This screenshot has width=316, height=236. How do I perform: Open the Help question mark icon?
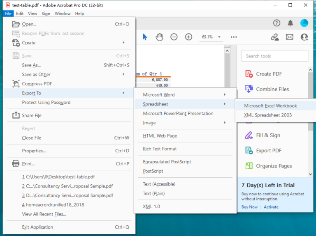276,23
